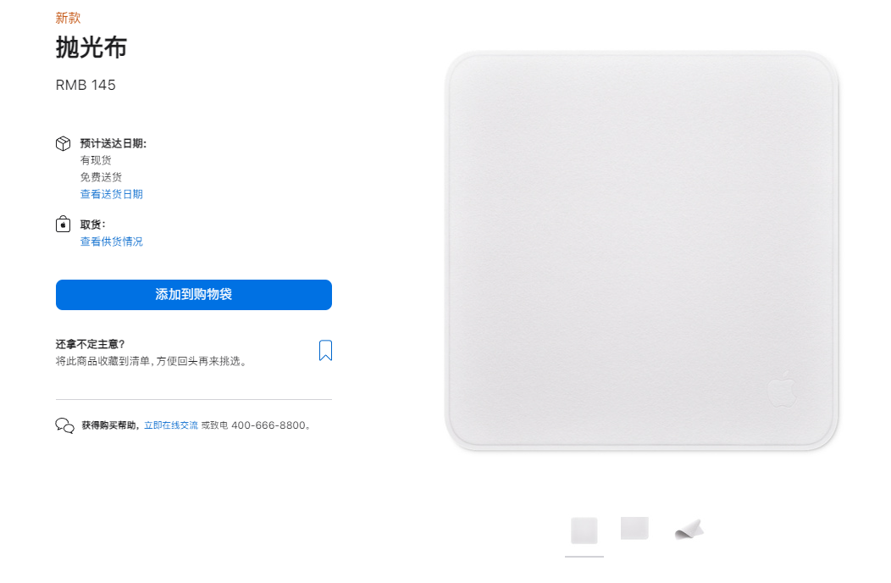Screen dimensions: 891x583
Task: Click the 预计送达日期 label
Action: (113, 143)
